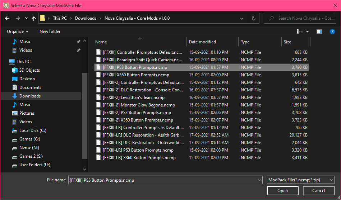The image size is (341, 200).
Task: Select [FFXIII-2] DLC Restoration Console file
Action: coord(202,90)
